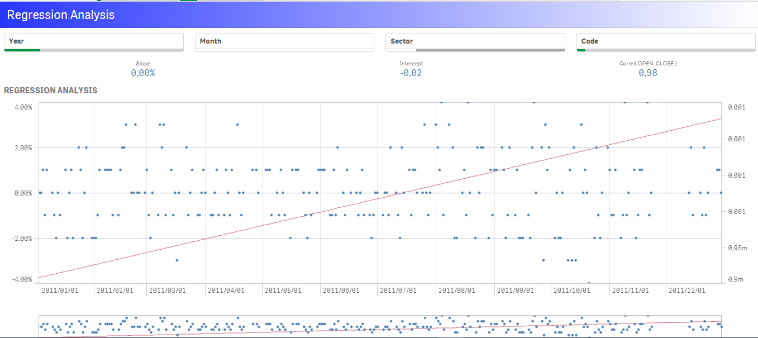This screenshot has height=338, width=758.
Task: Expand the Code filter pane
Action: (x=665, y=41)
